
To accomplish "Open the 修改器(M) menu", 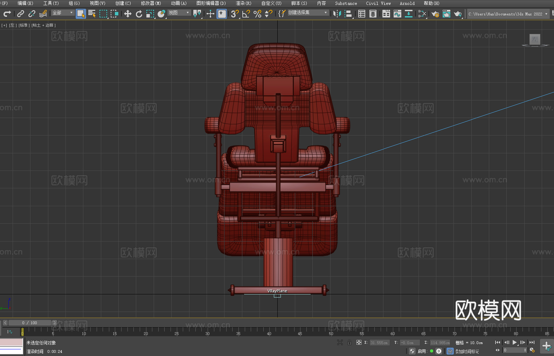I will pos(151,3).
